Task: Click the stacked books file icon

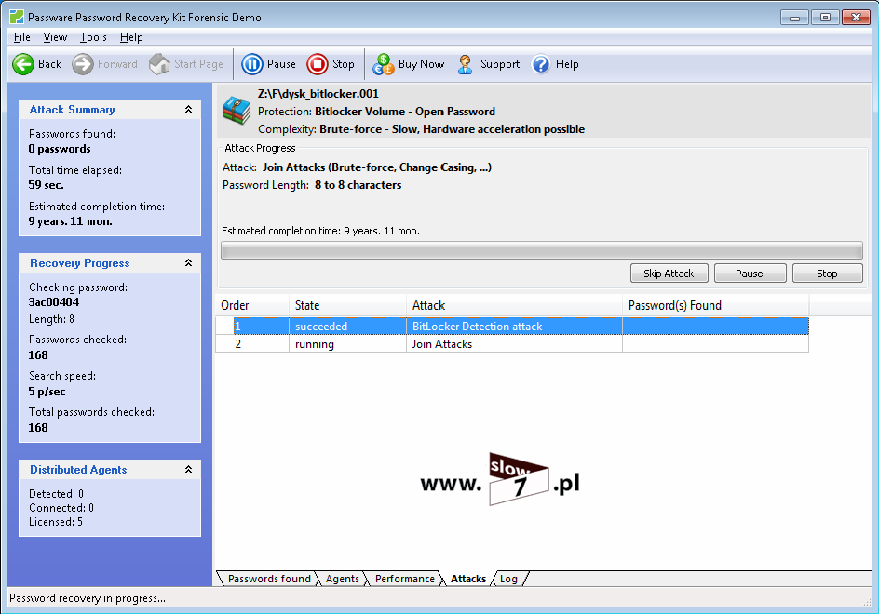Action: point(237,111)
